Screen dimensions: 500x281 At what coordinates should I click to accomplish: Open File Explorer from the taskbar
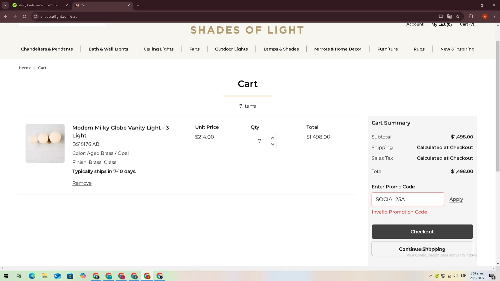(45, 276)
